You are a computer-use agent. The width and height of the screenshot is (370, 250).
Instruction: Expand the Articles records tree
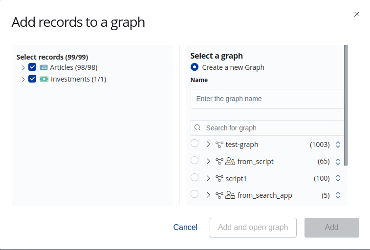(23, 67)
